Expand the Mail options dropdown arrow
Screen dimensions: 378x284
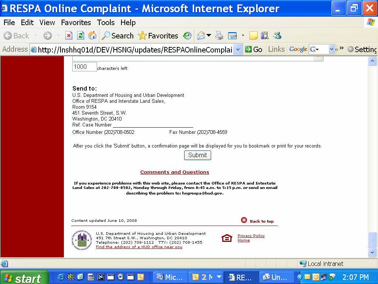click(209, 35)
